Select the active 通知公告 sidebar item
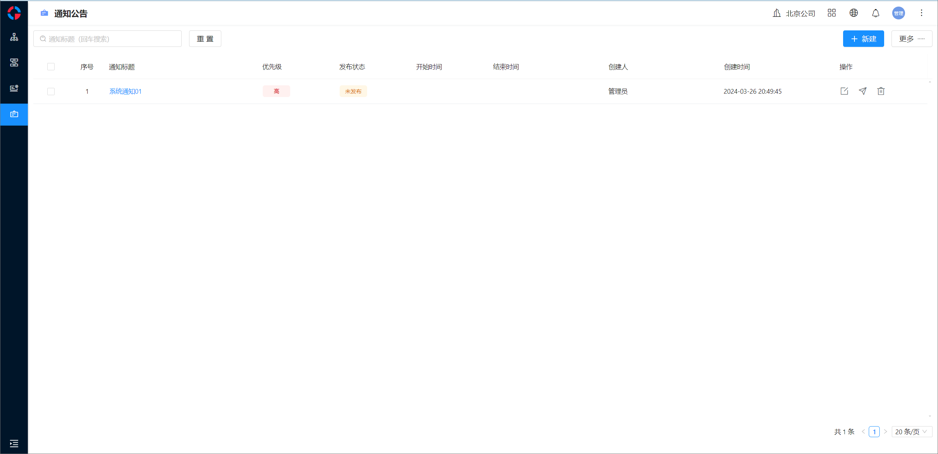938x454 pixels. 14,114
